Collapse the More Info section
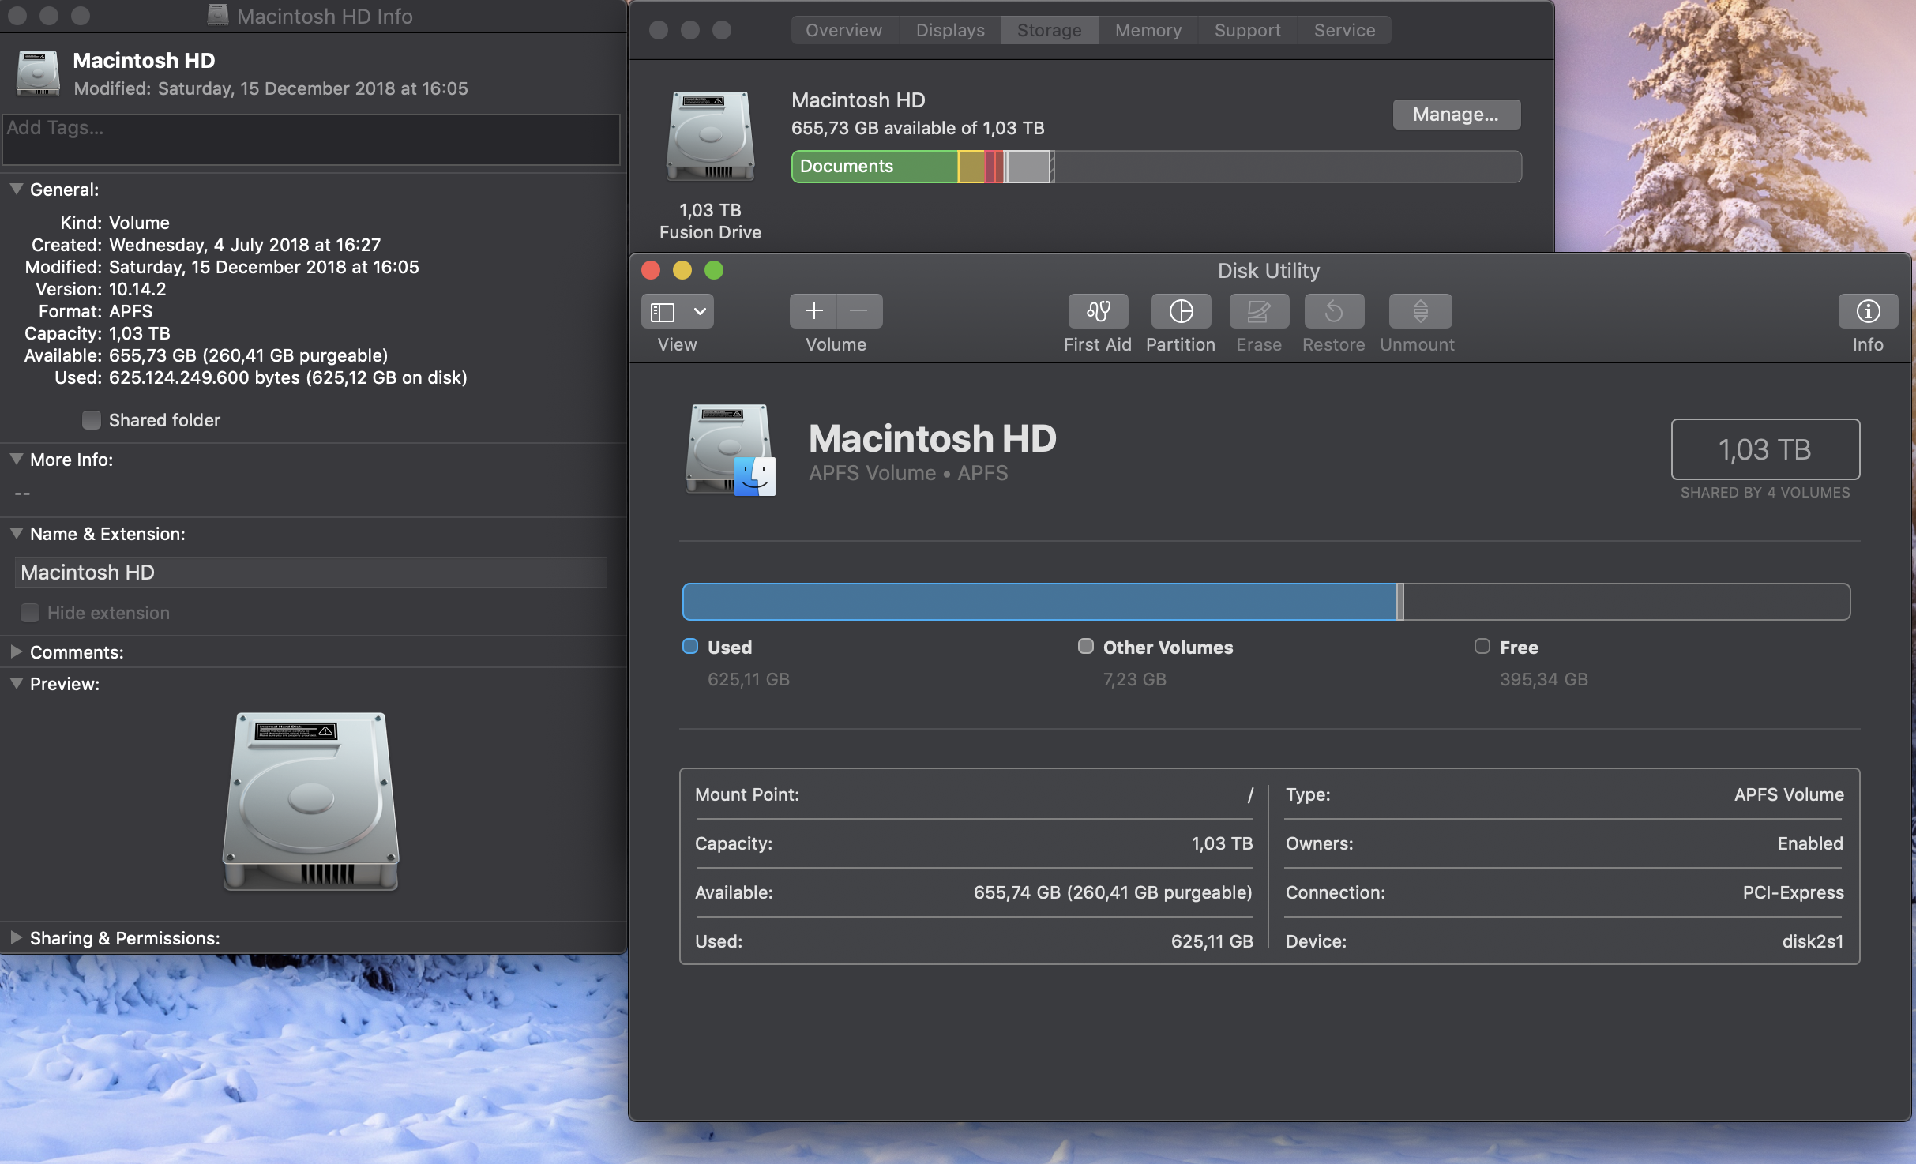The width and height of the screenshot is (1916, 1164). pos(16,459)
